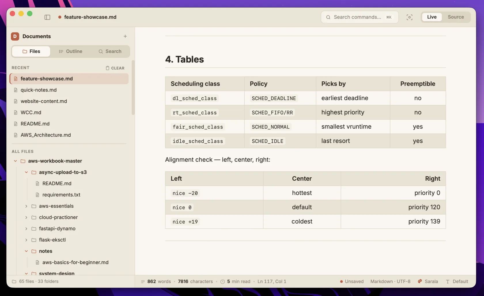The image size is (484, 296).
Task: Click file icon of aws-basics-for-beginner.md
Action: click(x=37, y=262)
